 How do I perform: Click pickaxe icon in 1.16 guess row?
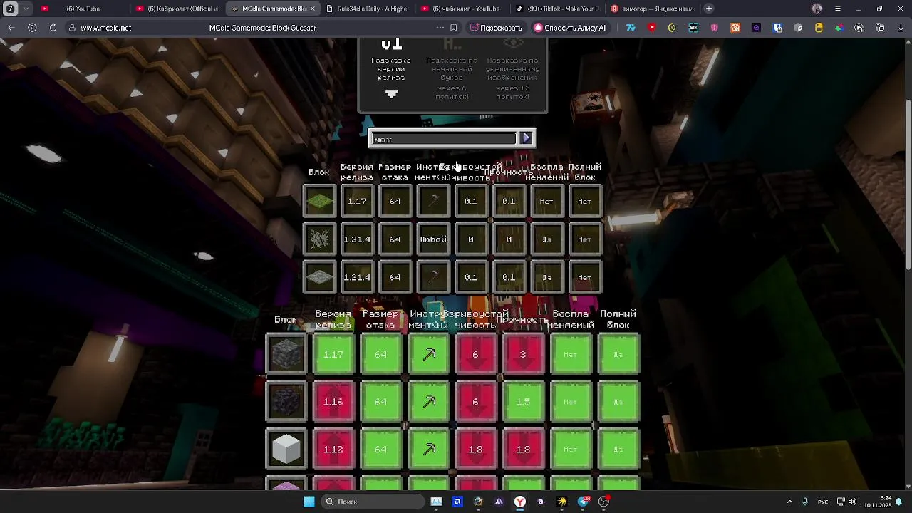[429, 402]
